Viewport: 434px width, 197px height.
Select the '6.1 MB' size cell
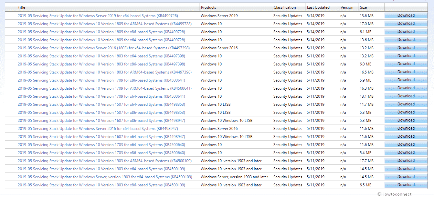[365, 32]
